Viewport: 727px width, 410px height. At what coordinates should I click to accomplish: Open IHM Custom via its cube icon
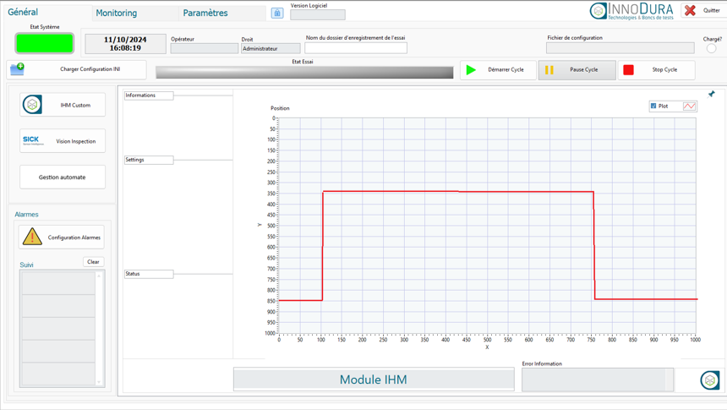click(x=32, y=105)
